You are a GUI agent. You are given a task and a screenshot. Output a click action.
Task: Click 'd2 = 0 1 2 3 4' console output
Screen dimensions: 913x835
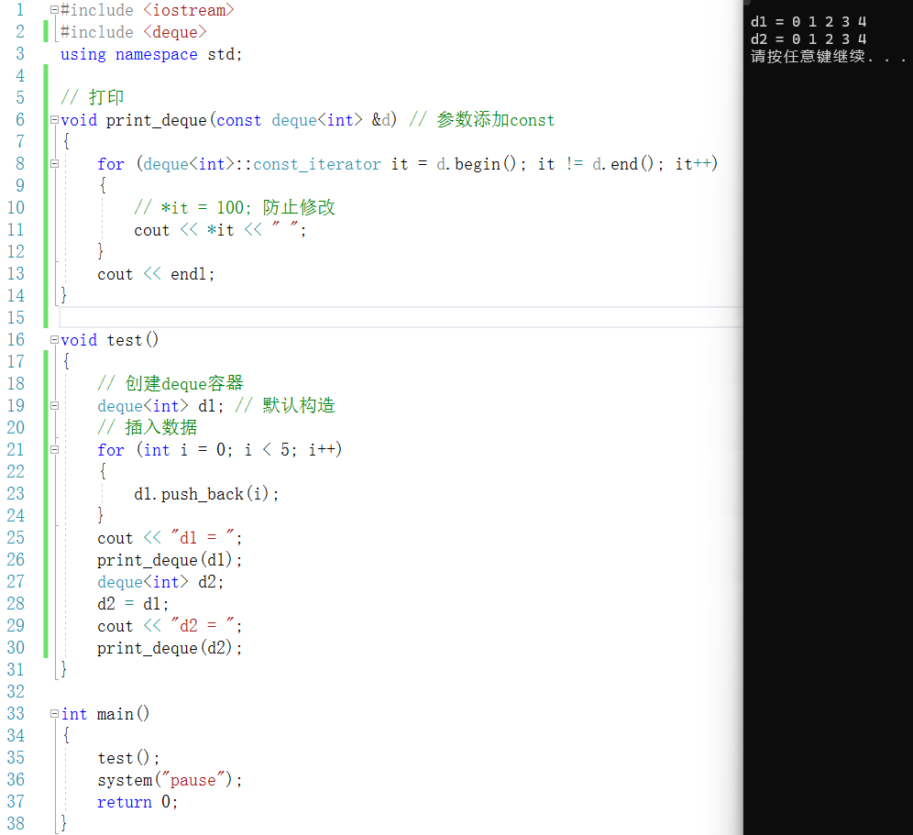pos(808,39)
